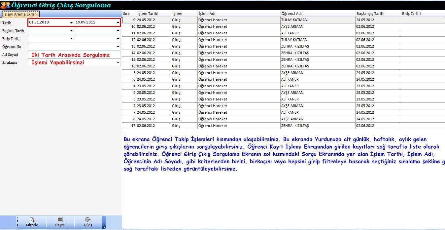Switch to İşlem Arama Ekranı tab

click(x=20, y=14)
